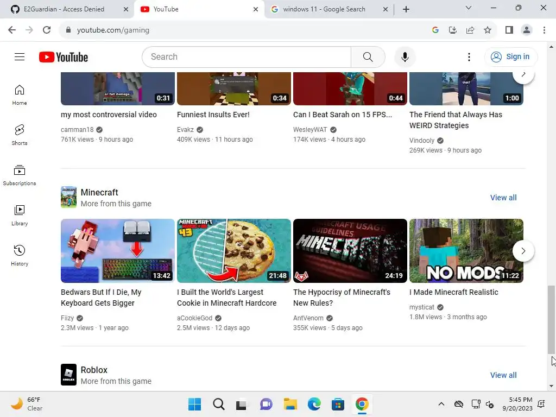Open 'my most controversial video' title
Viewport: 556px width, 417px height.
point(109,115)
